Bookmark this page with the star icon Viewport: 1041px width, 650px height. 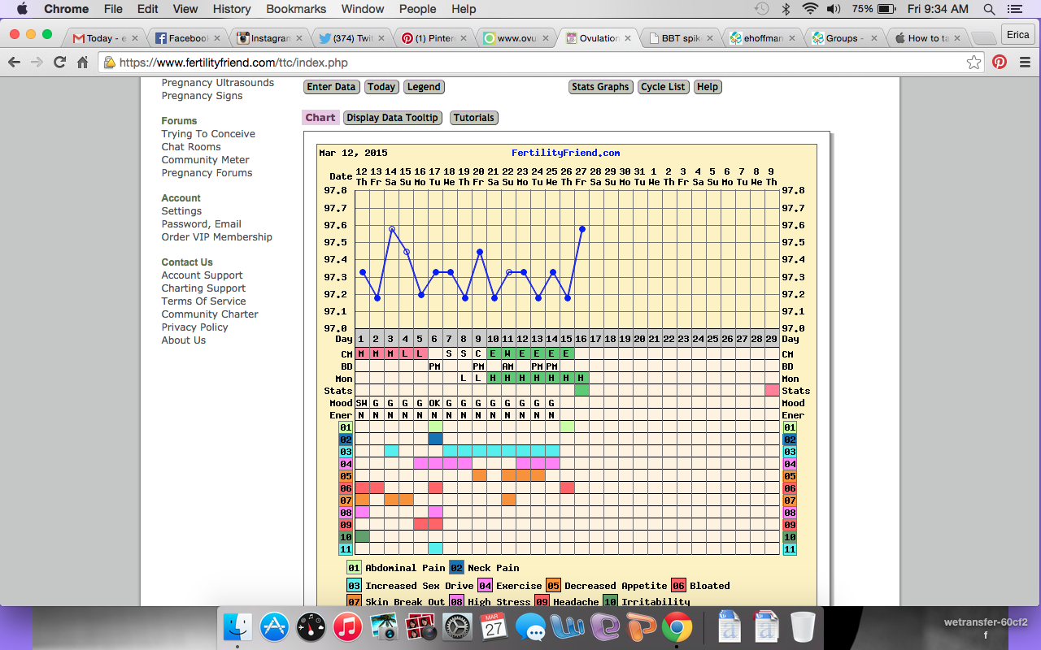[973, 63]
